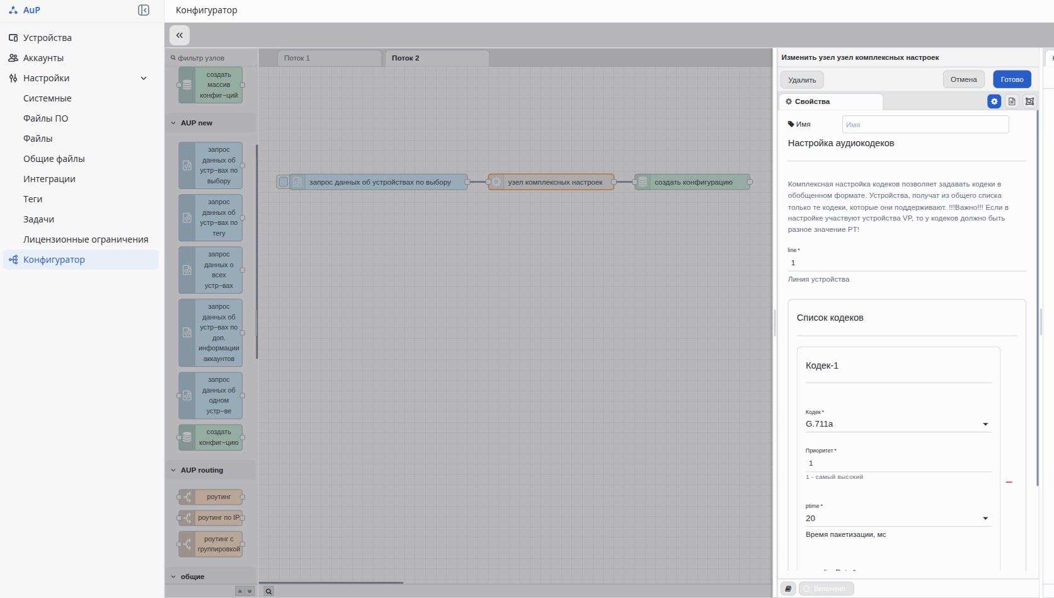Focus the Имя input field
The width and height of the screenshot is (1054, 598).
click(925, 124)
